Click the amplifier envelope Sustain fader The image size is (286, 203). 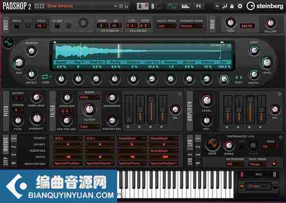pos(250,110)
